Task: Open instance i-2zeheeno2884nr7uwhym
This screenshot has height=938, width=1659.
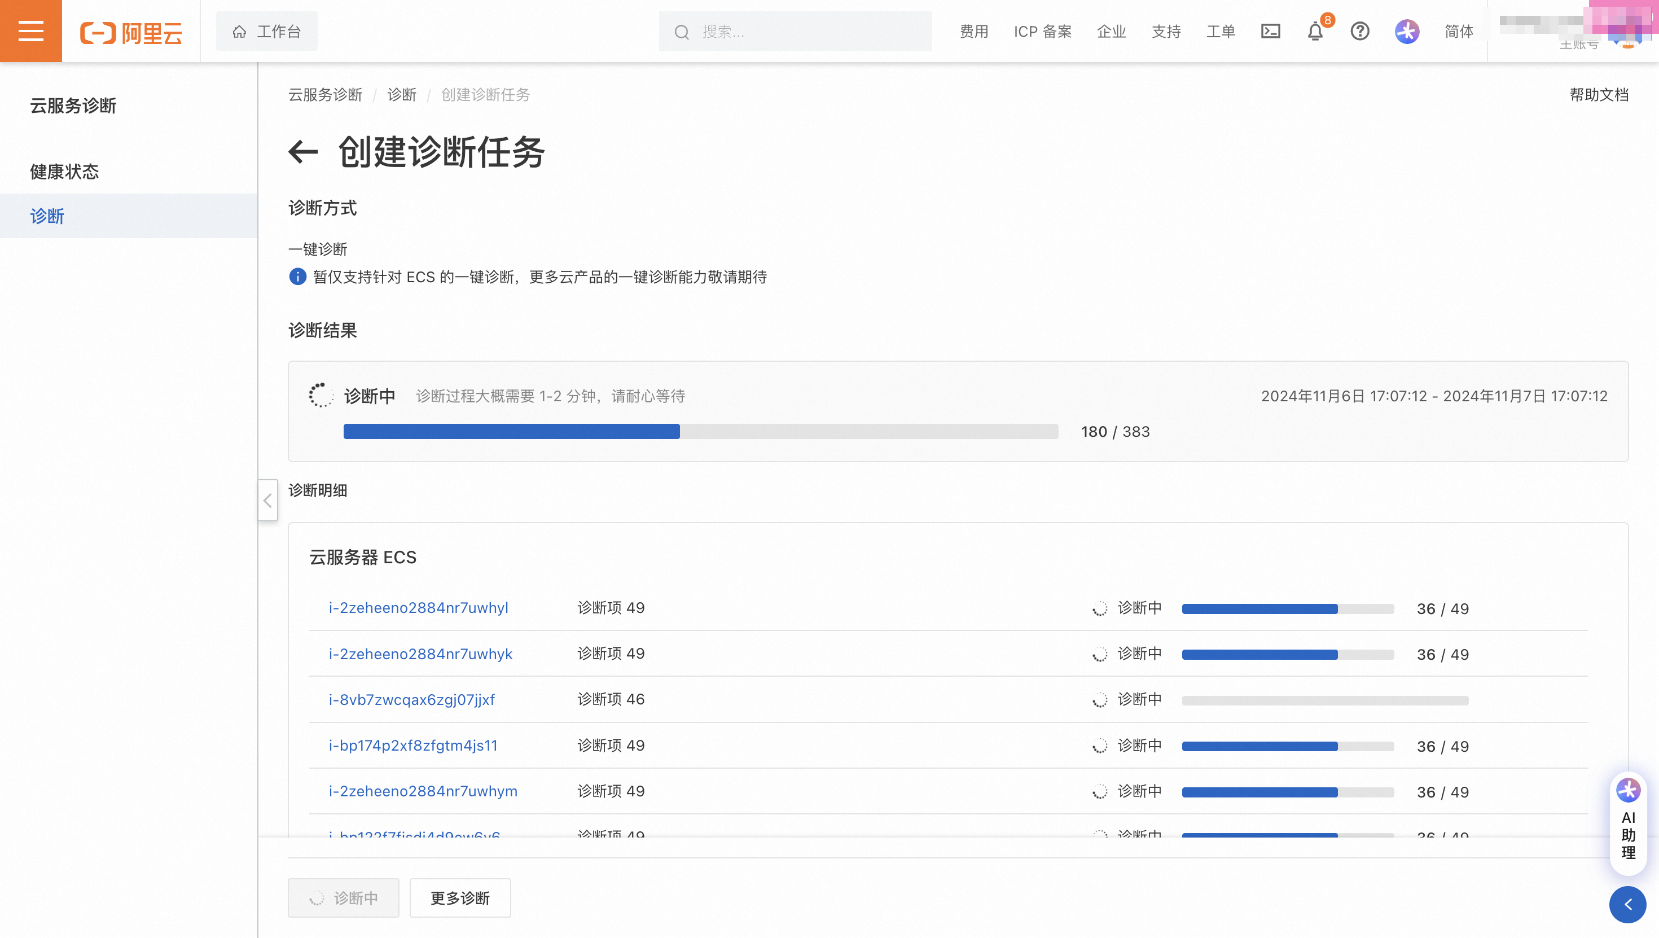Action: pyautogui.click(x=423, y=791)
